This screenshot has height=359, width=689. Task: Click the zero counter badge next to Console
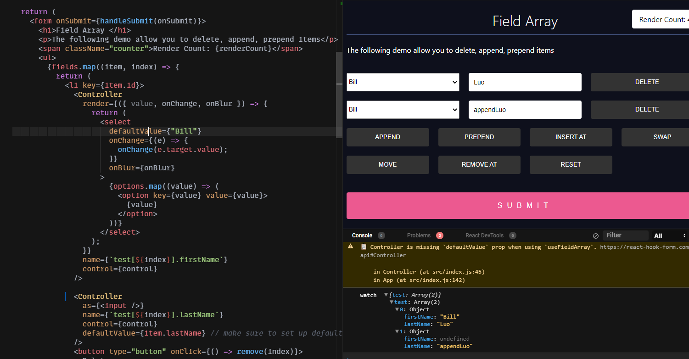[381, 235]
